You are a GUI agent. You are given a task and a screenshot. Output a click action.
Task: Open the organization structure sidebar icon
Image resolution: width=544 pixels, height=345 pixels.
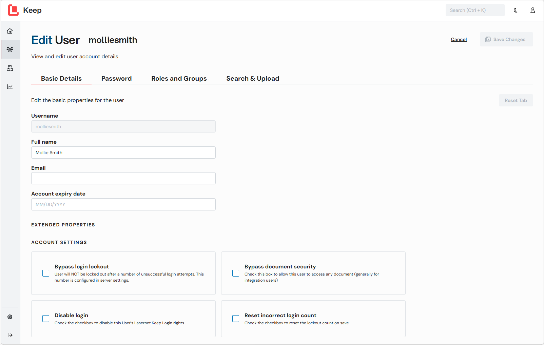point(10,68)
